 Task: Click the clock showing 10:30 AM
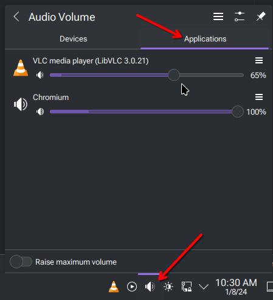(237, 287)
